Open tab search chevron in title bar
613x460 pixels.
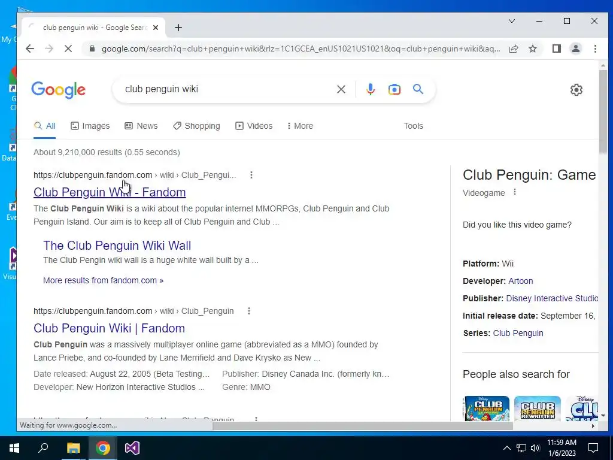[511, 21]
